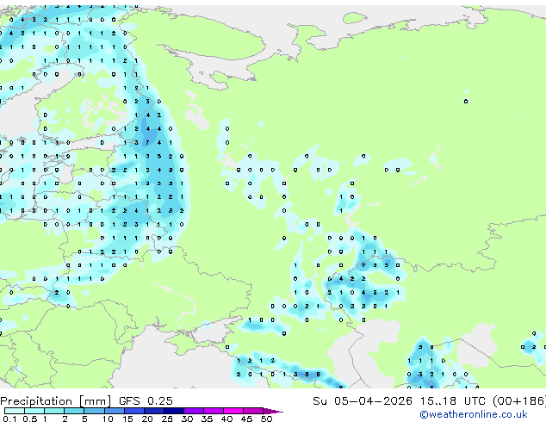Viewport: 546px width, 422px height.
Task: Select the 'GFS 0.25' model label
Action: (146, 401)
